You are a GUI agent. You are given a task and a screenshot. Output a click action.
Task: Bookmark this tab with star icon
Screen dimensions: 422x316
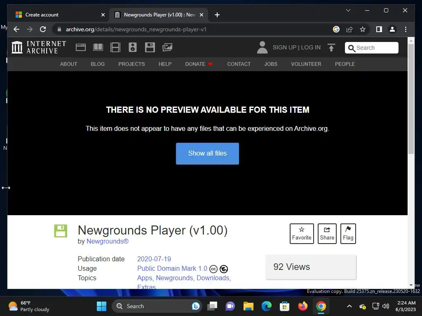pos(363,29)
